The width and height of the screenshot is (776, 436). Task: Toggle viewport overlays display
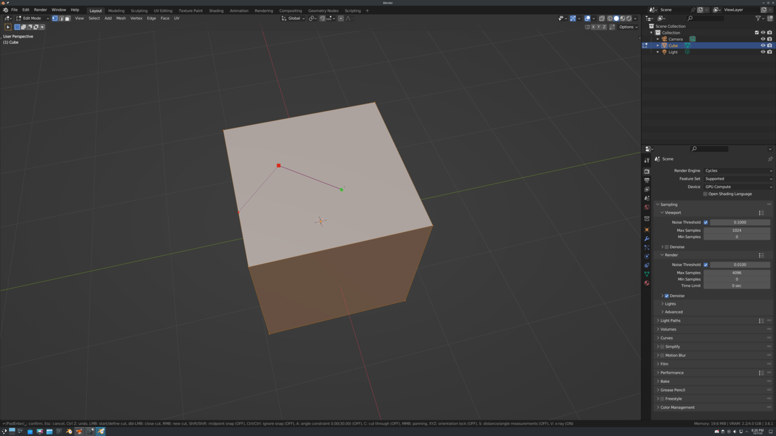[x=587, y=18]
